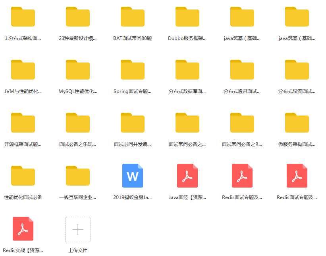
Task: Open the MySQL性能优化 folder
Action: point(78,70)
